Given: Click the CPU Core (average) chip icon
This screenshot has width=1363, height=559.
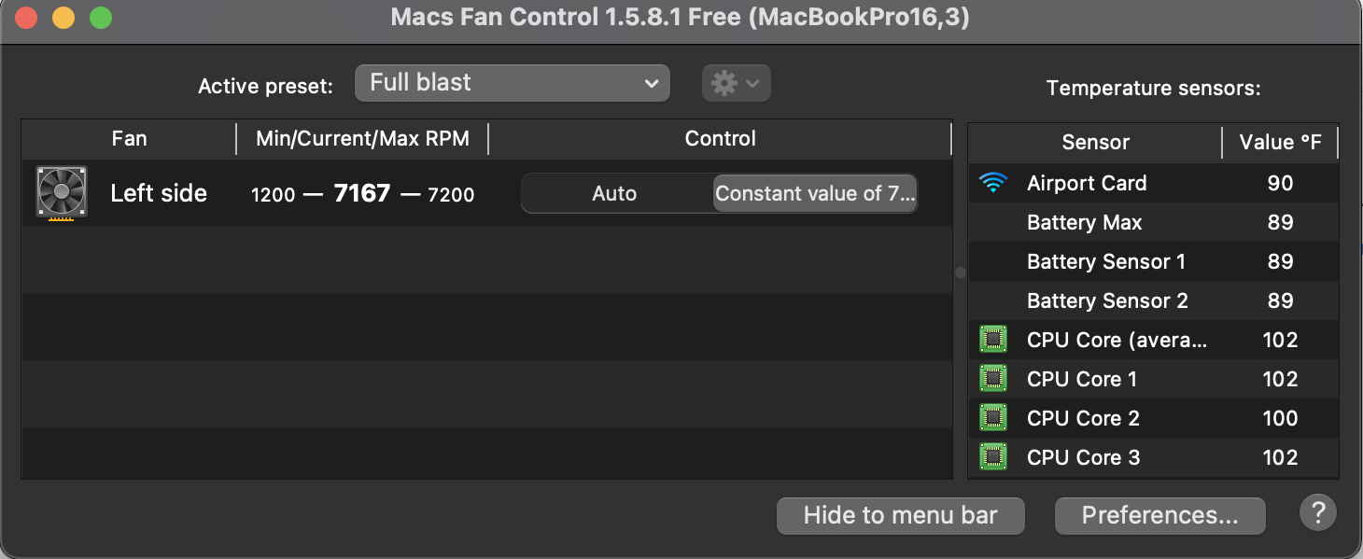Looking at the screenshot, I should coord(992,339).
